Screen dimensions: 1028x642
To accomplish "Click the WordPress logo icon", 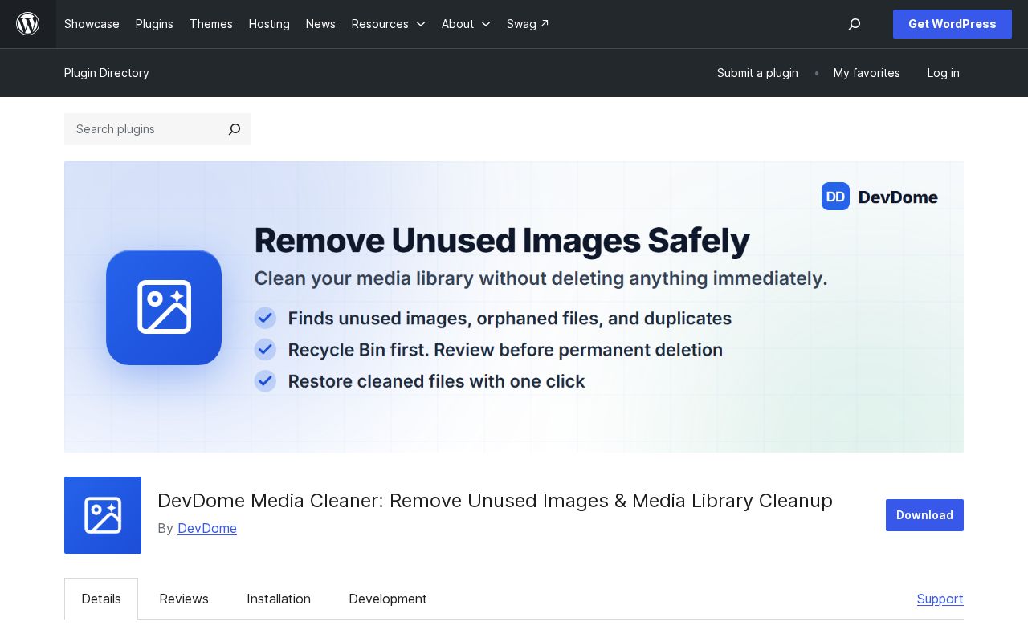I will [28, 24].
